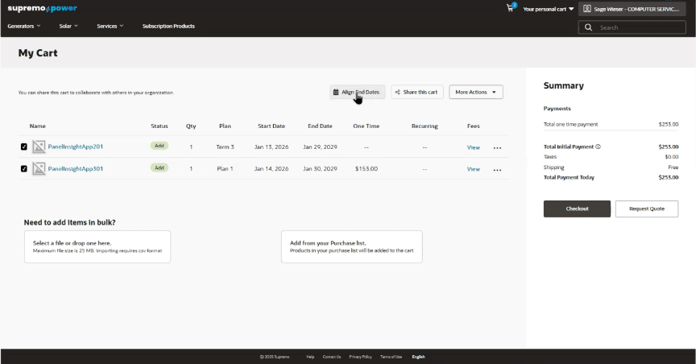Viewport: 696px width, 364px height.
Task: Click the Align End Dates button
Action: 358,92
